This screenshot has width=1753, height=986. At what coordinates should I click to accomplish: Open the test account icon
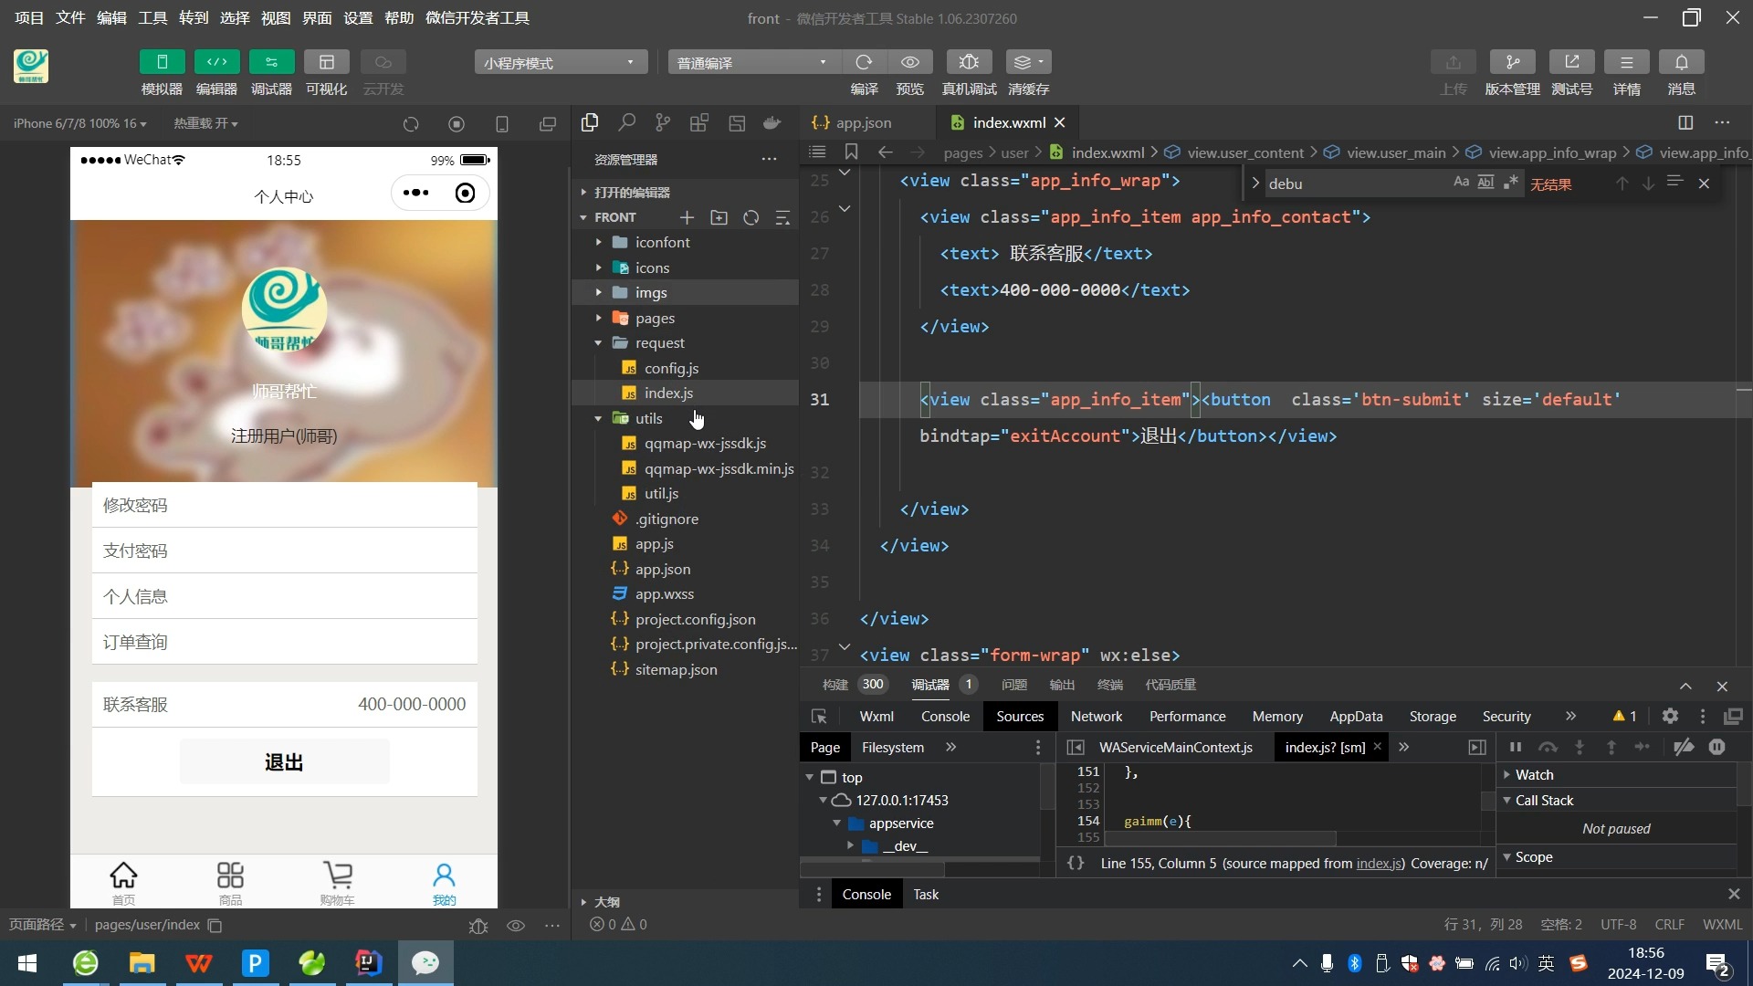click(x=1571, y=62)
